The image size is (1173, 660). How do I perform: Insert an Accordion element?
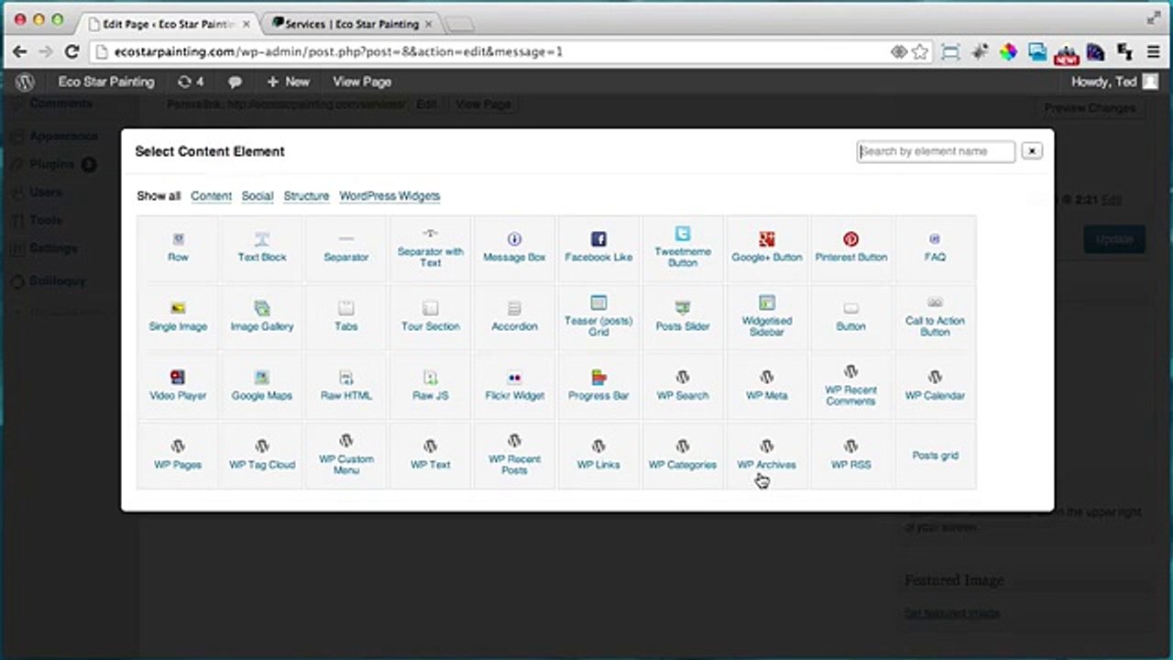pyautogui.click(x=514, y=317)
